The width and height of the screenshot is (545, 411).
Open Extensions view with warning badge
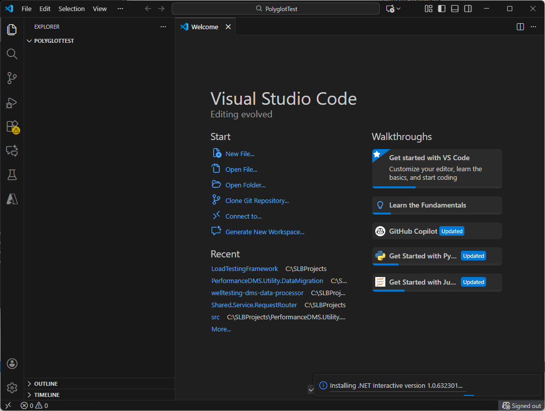point(13,126)
